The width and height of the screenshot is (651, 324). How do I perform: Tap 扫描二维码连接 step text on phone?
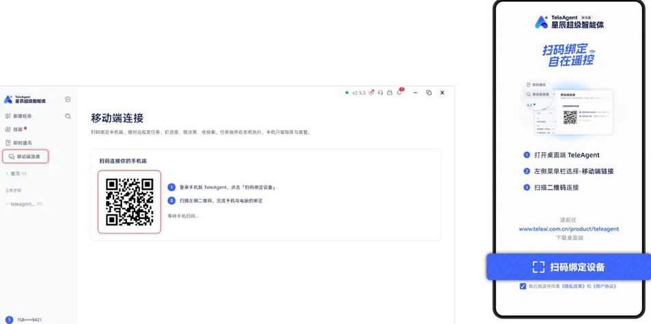point(555,188)
